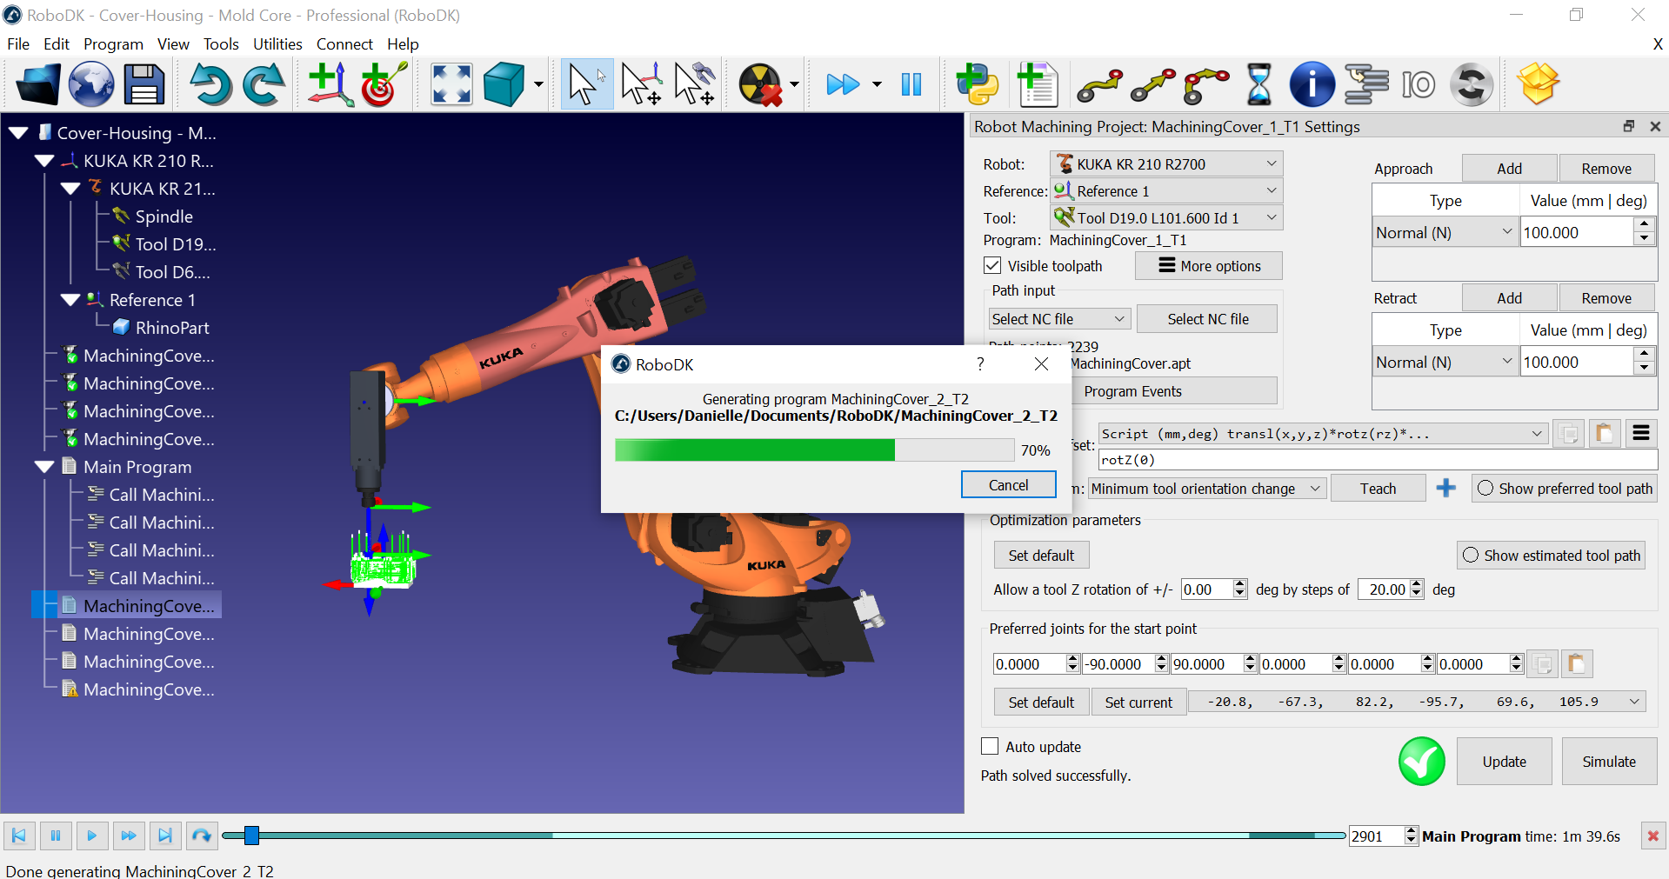
Task: Insert a pause instruction
Action: pos(1258,84)
